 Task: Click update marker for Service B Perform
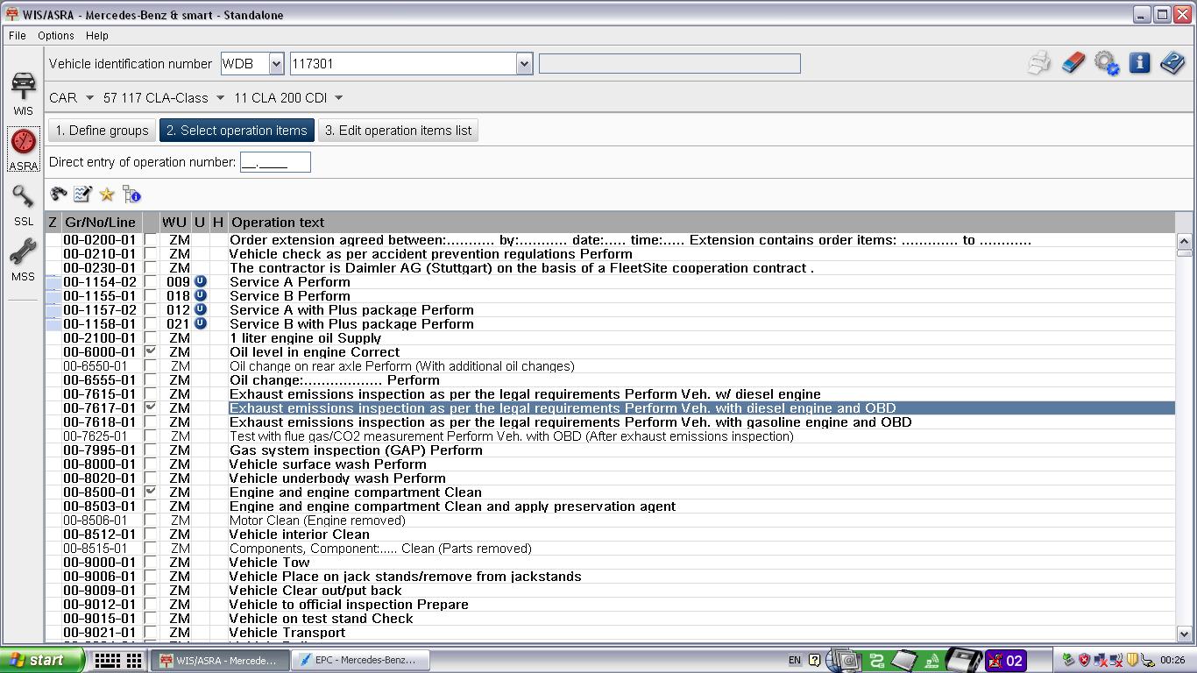200,295
